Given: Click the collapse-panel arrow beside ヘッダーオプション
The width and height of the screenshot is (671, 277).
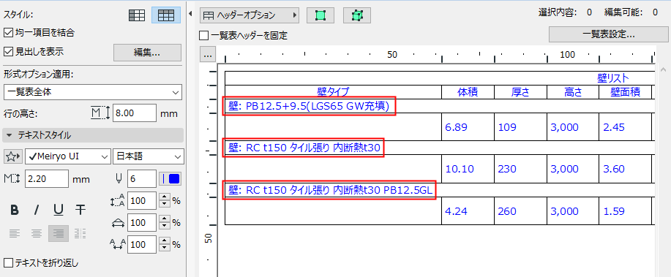Looking at the screenshot, I should tap(190, 15).
